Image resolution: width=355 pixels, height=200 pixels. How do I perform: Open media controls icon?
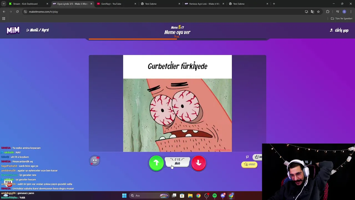click(338, 12)
